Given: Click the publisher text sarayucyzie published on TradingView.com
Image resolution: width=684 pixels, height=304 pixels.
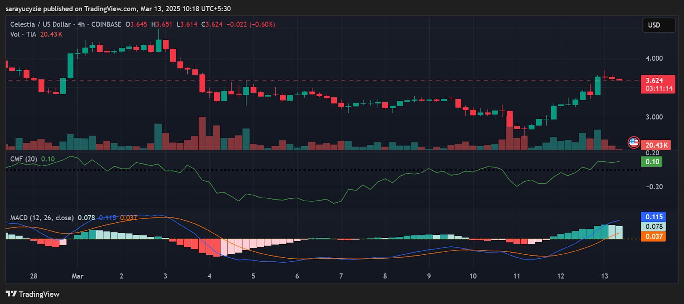Looking at the screenshot, I should (x=71, y=9).
